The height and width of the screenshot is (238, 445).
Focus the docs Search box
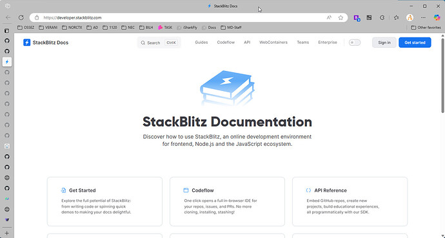(159, 43)
